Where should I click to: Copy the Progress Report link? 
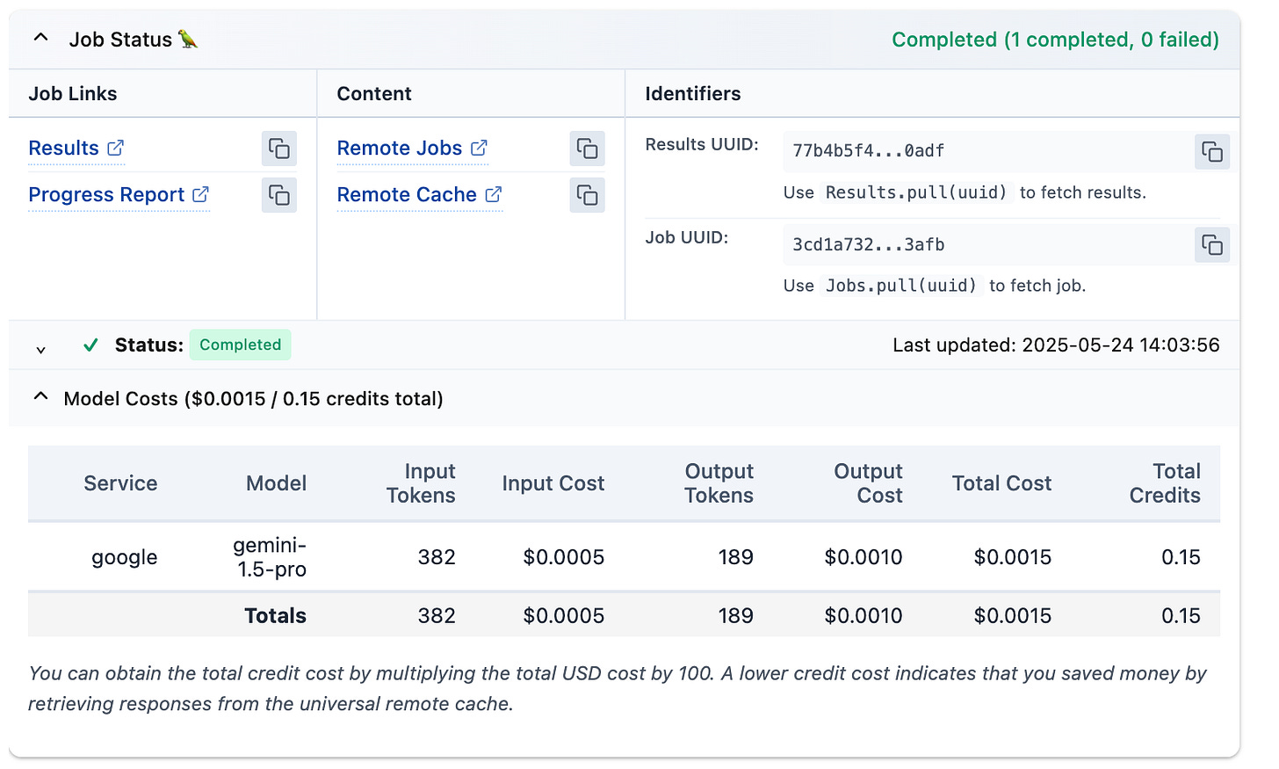point(279,195)
